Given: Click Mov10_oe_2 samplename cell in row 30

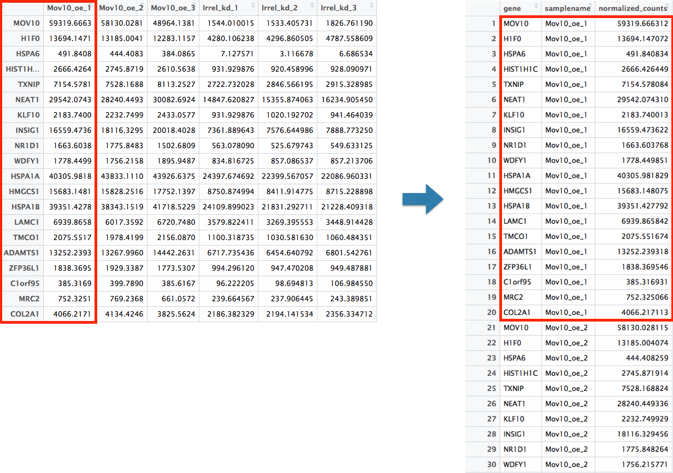Looking at the screenshot, I should 566,465.
